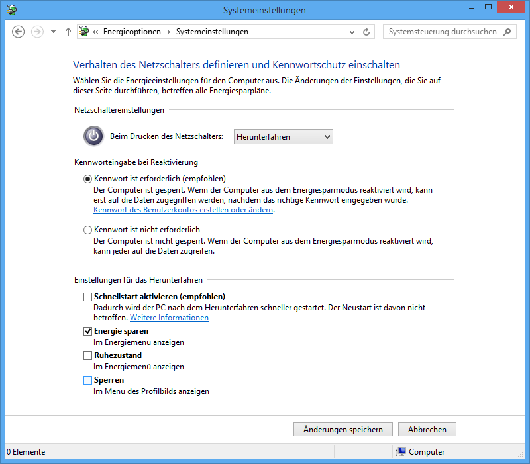Image resolution: width=530 pixels, height=464 pixels.
Task: Click the search magnifier icon
Action: (x=507, y=32)
